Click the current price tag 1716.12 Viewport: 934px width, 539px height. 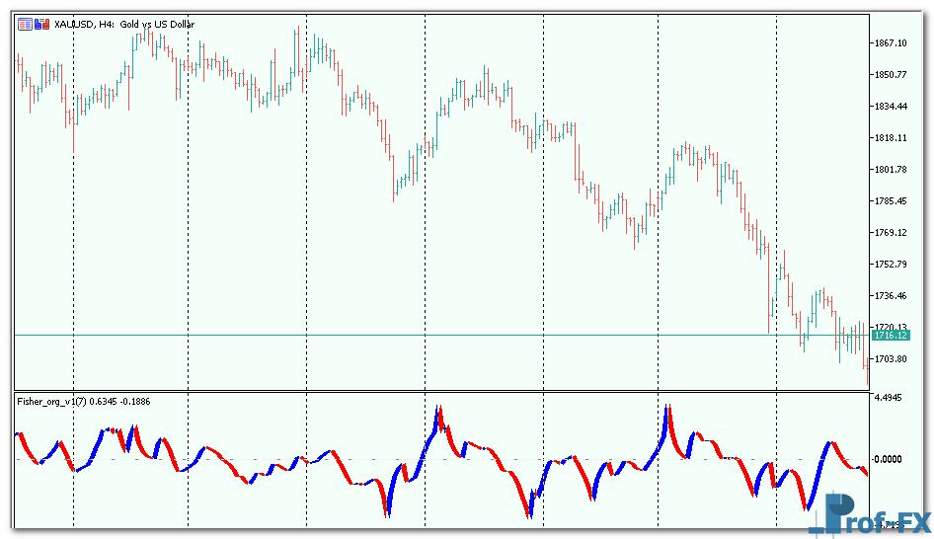tap(892, 337)
